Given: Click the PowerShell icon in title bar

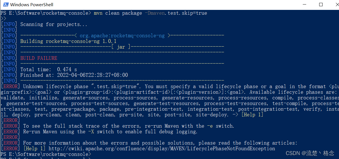Looking at the screenshot, I should 5,5.
